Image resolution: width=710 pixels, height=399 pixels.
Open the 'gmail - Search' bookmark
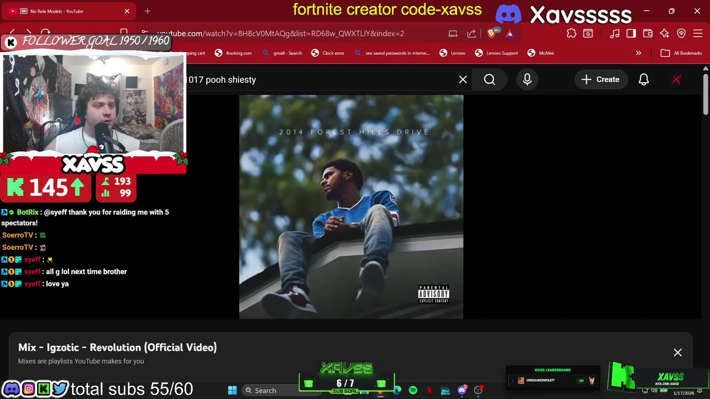tap(283, 53)
